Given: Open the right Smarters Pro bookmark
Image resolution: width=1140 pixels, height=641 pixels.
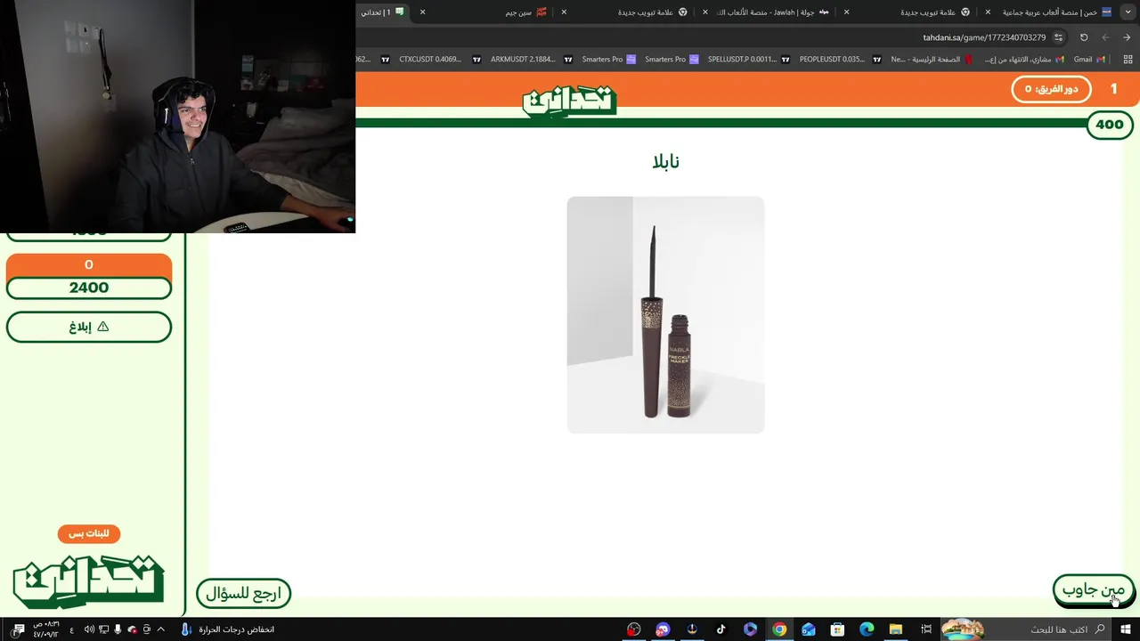Looking at the screenshot, I should pyautogui.click(x=672, y=59).
